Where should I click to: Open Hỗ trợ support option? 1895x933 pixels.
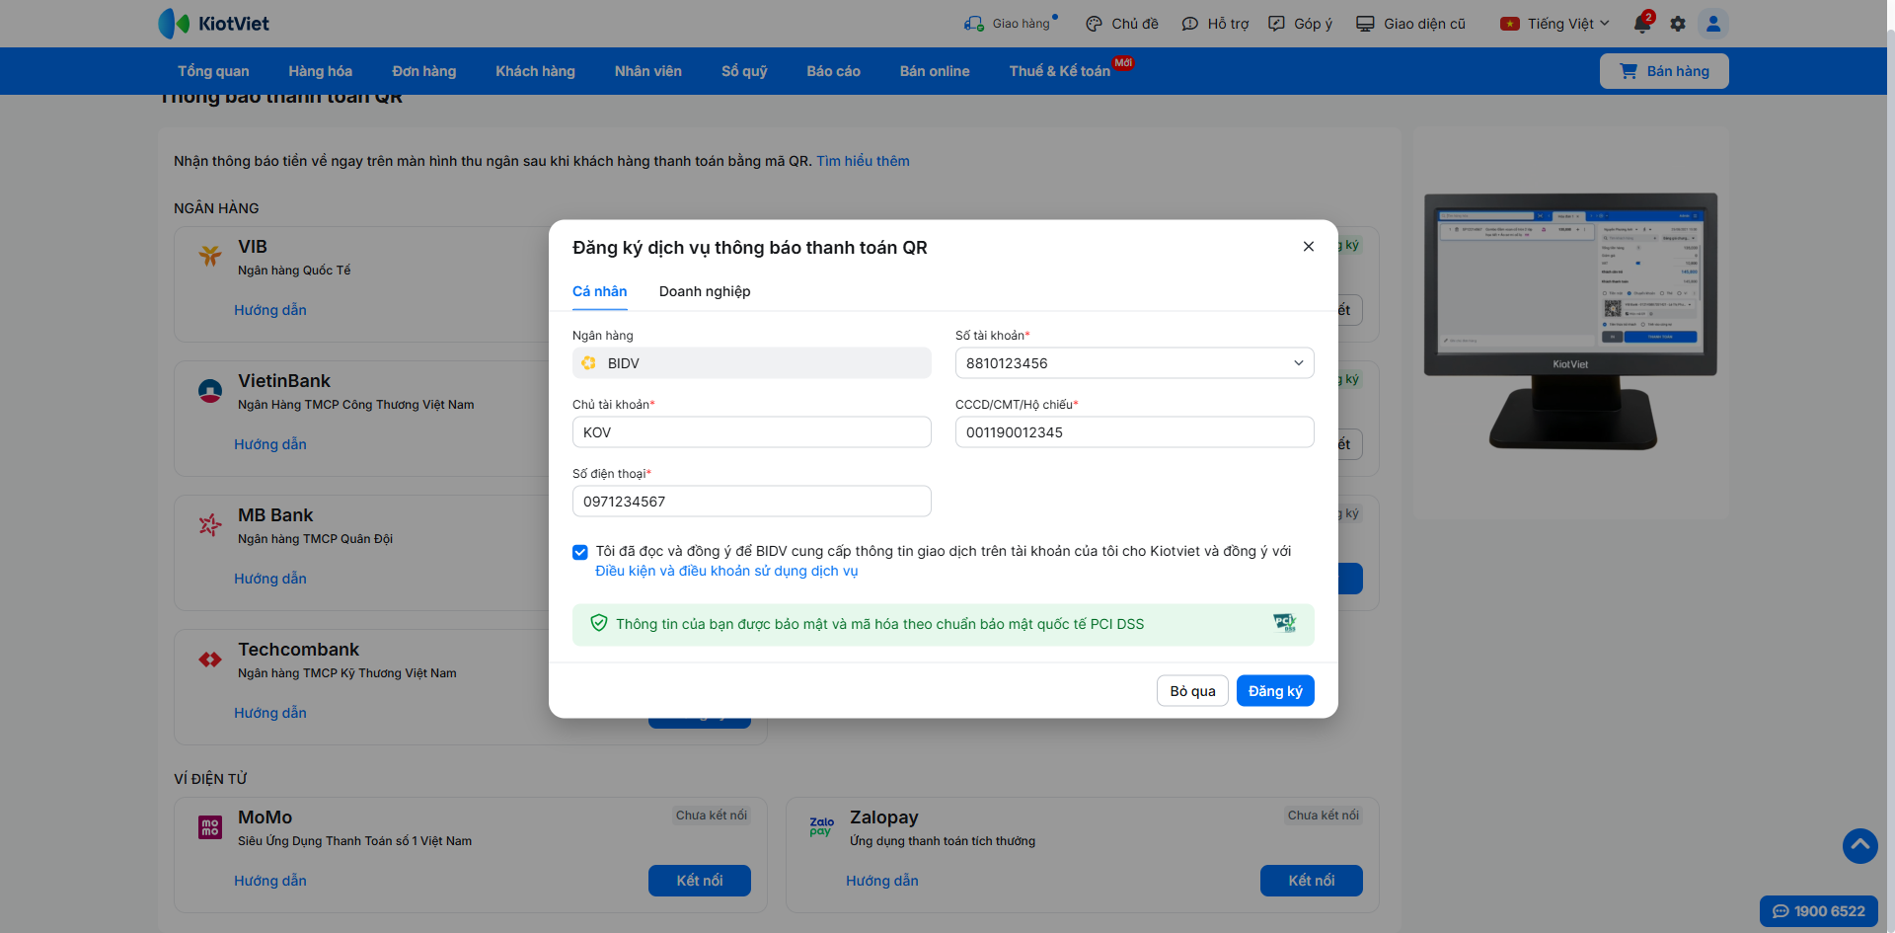[x=1215, y=24]
